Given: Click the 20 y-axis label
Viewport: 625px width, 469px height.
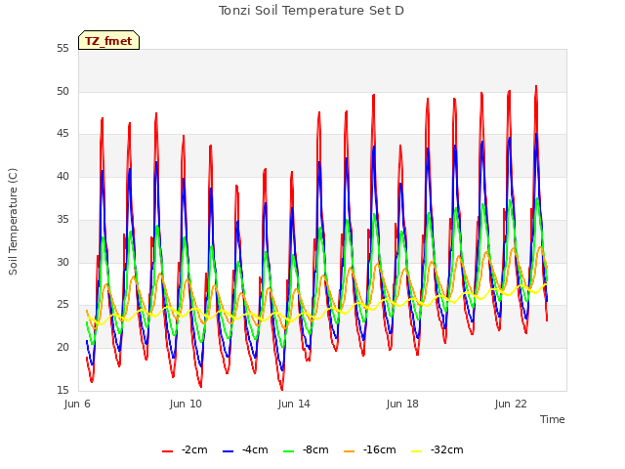Looking at the screenshot, I should 62,348.
